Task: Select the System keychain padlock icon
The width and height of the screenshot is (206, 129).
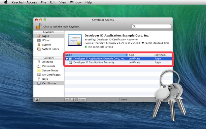Action: (x=39, y=45)
